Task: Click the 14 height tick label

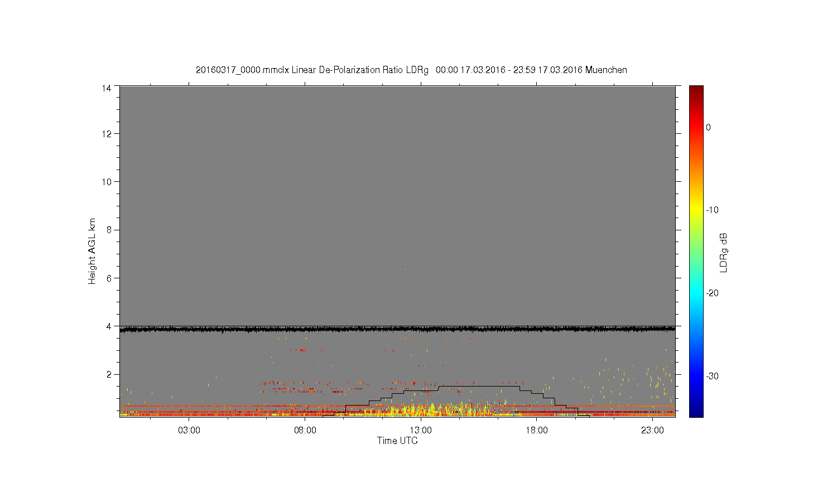Action: [107, 88]
